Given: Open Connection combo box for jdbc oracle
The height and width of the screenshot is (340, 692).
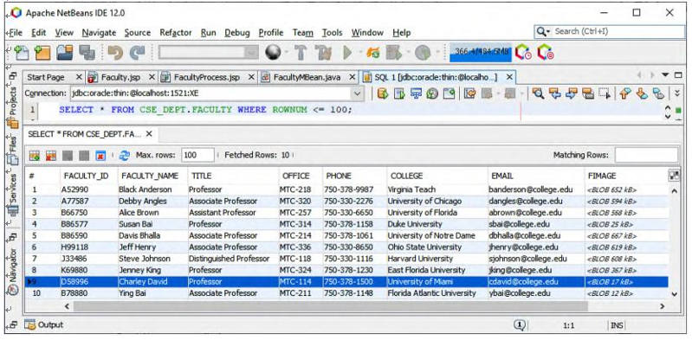Looking at the screenshot, I should (217, 93).
